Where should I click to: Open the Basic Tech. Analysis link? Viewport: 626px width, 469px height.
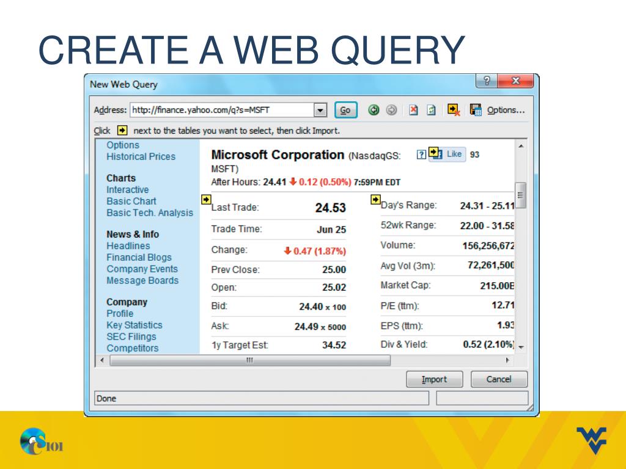[x=150, y=213]
